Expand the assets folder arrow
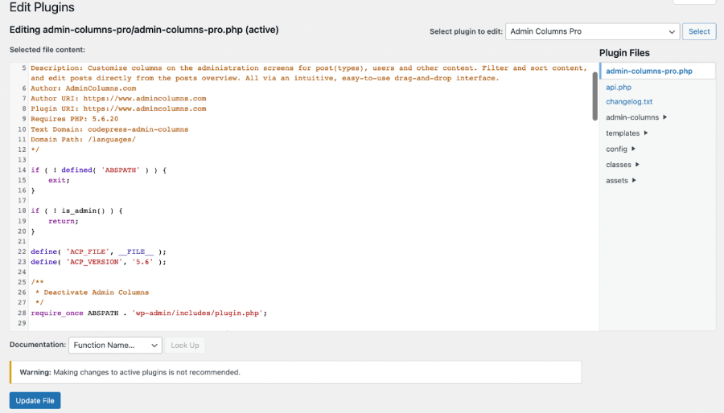The image size is (724, 413). pos(635,181)
